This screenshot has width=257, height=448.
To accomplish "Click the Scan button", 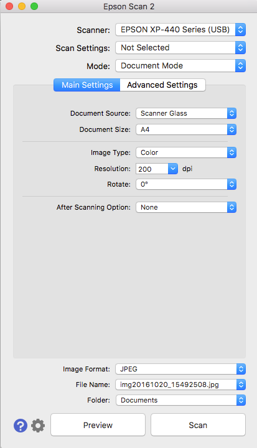I will pyautogui.click(x=198, y=425).
